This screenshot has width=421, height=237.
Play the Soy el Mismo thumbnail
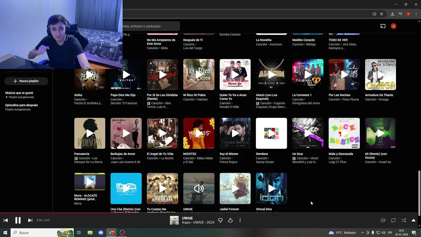coord(235,133)
